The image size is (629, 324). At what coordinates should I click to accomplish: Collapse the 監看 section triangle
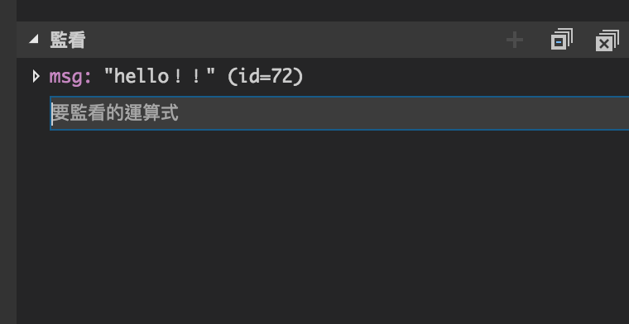coord(34,39)
